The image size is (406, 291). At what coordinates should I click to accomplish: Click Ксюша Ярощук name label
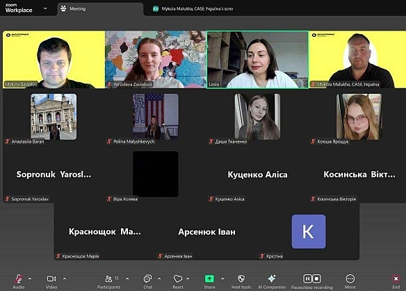coord(333,141)
